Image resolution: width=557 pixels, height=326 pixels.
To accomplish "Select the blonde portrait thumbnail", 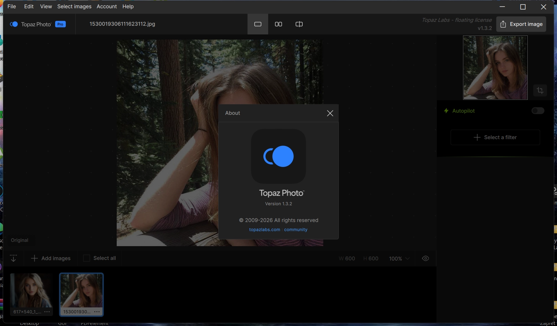I will point(31,290).
